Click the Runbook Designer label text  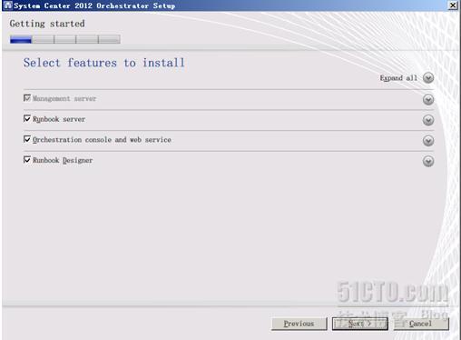(63, 160)
